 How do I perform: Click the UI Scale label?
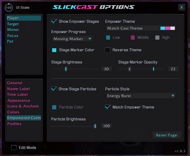[23, 8]
